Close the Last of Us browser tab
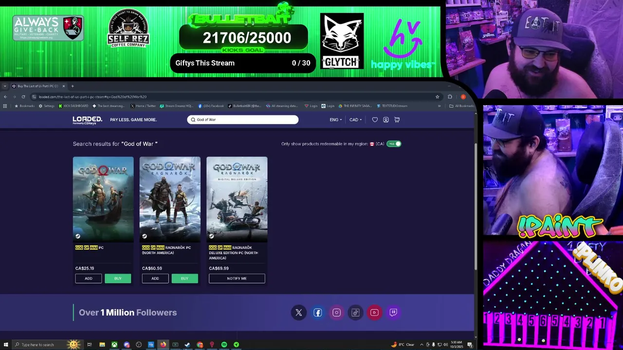 click(63, 86)
